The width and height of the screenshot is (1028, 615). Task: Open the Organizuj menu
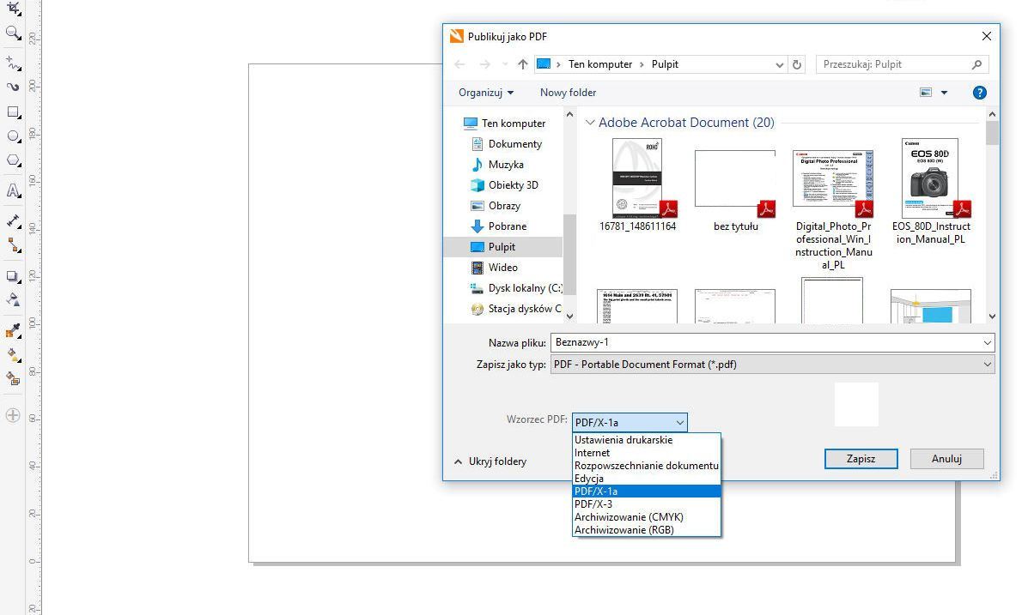[x=485, y=93]
